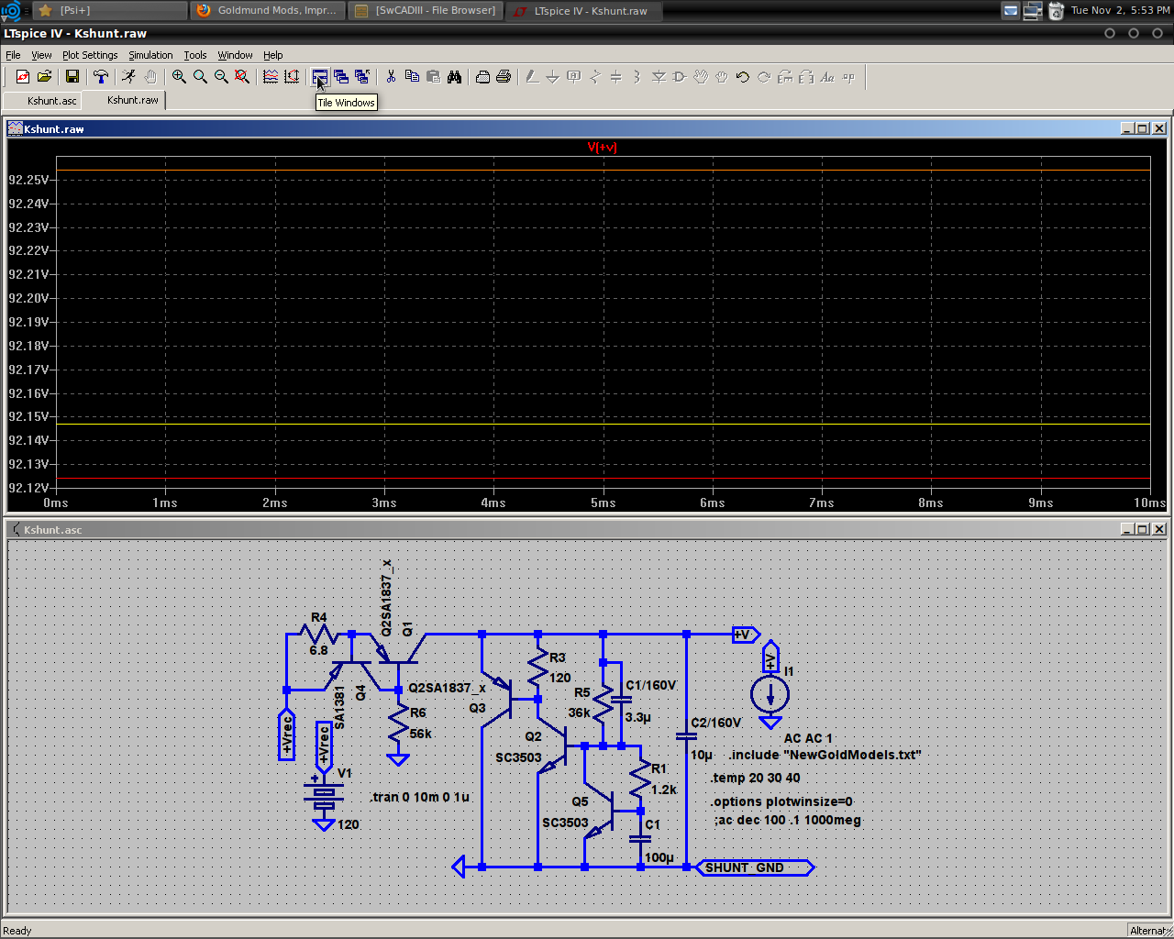Select the Move open-hand tool
The height and width of the screenshot is (939, 1174).
pyautogui.click(x=701, y=77)
